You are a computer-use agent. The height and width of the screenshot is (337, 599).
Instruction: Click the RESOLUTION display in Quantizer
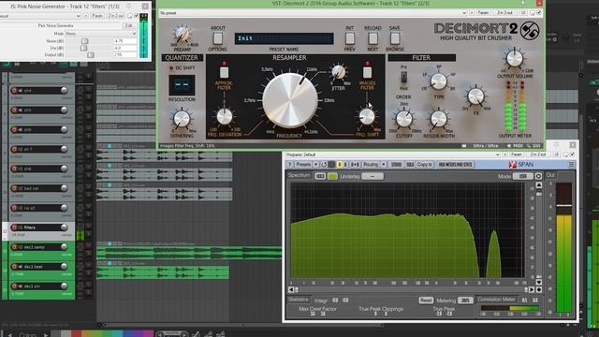(182, 85)
